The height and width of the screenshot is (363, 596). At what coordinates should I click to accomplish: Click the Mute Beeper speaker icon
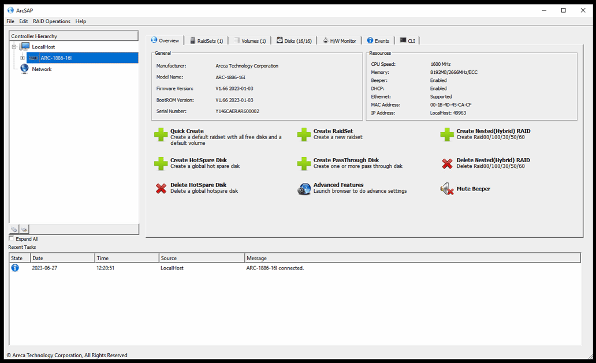(x=446, y=189)
